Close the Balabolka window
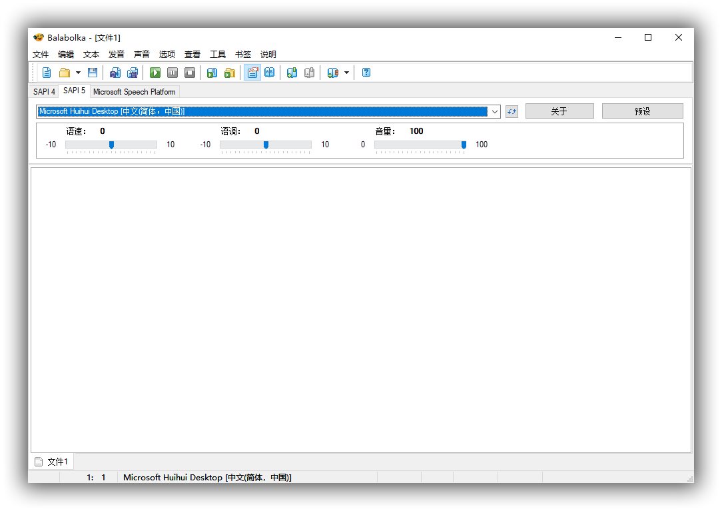Screen dimensions: 722x511 point(678,37)
